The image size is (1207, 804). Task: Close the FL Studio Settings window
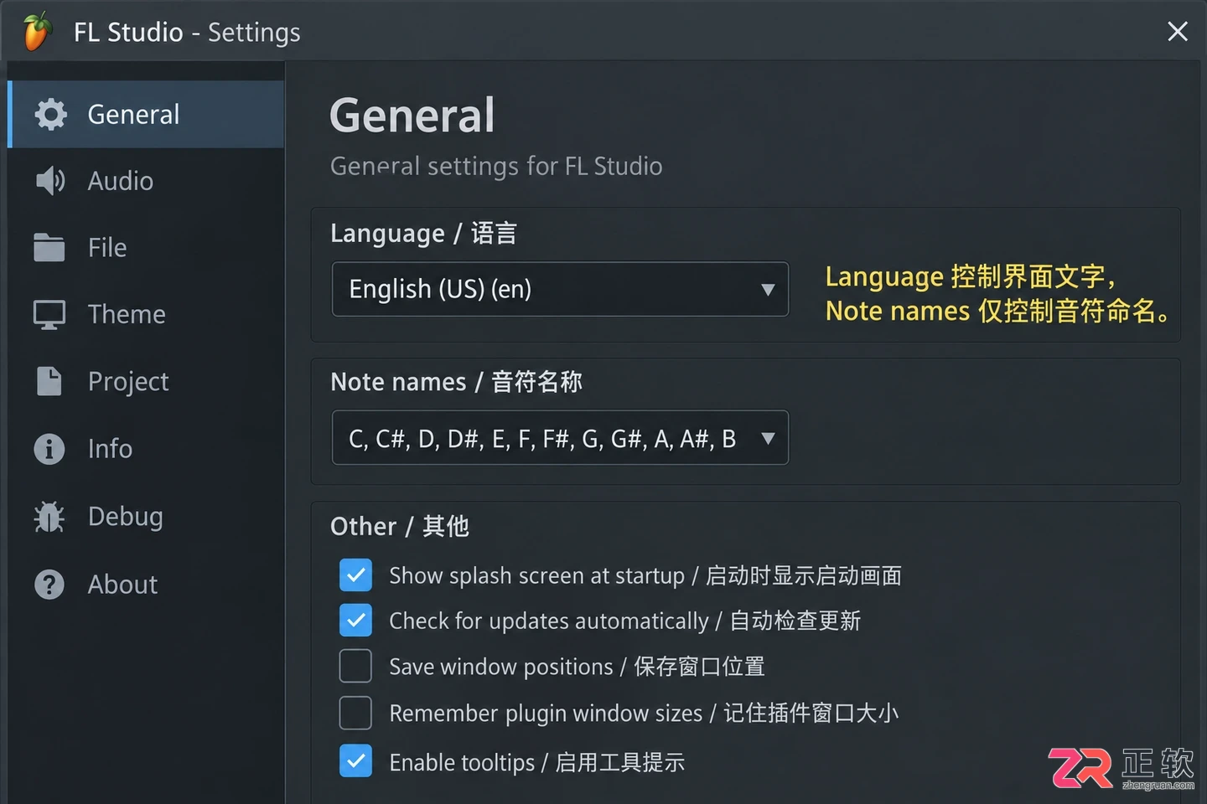[x=1178, y=32]
